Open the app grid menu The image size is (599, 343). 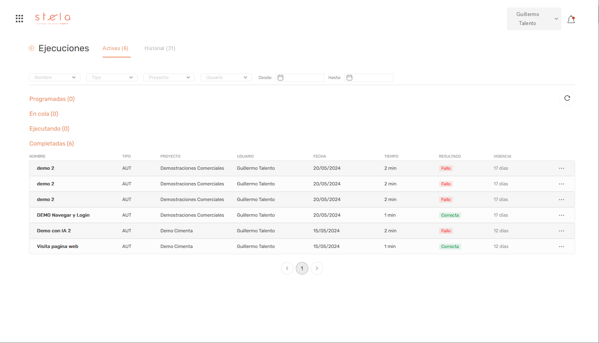tap(19, 18)
